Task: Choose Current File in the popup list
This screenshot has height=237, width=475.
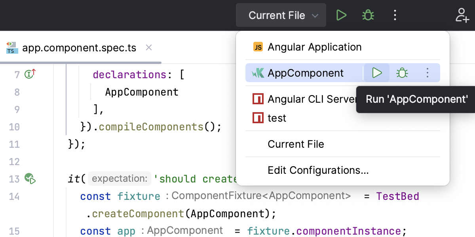Action: tap(296, 144)
